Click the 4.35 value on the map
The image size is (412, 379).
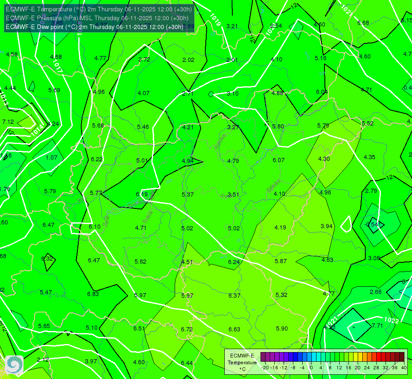pyautogui.click(x=369, y=157)
